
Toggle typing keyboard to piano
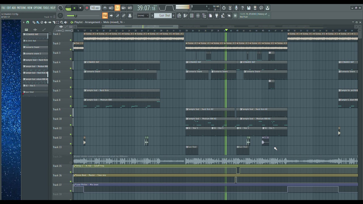pyautogui.click(x=105, y=16)
